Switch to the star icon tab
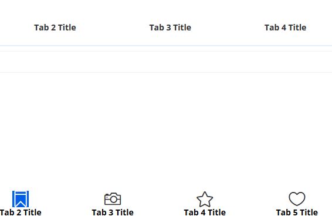 pos(205,199)
